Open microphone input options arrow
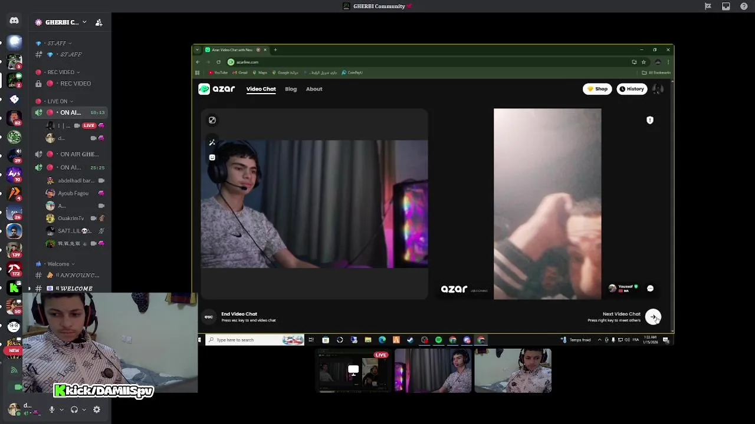This screenshot has height=424, width=755. (61, 409)
